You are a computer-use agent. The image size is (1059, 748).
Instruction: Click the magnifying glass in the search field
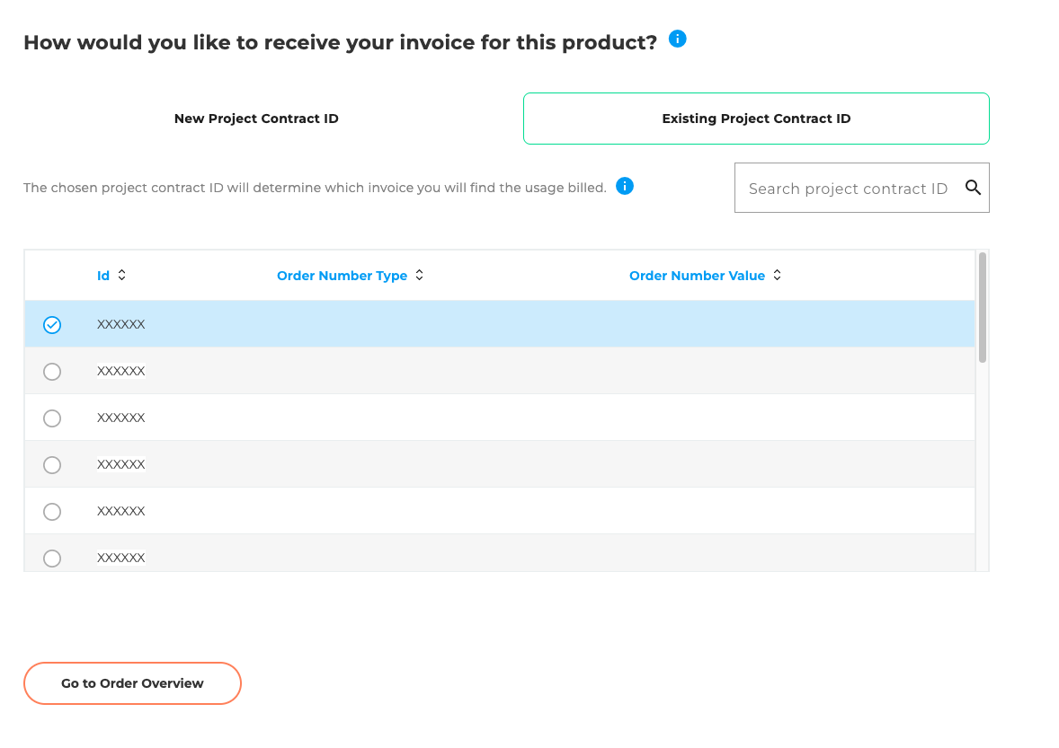974,188
